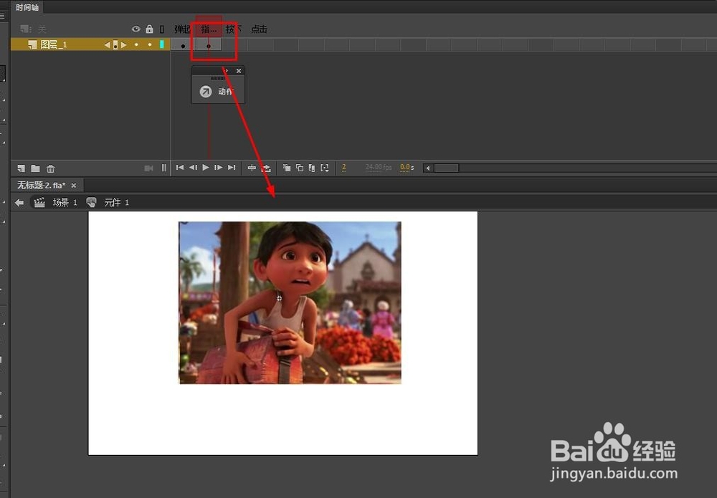
Task: Delete layer with trash icon
Action: click(x=50, y=168)
